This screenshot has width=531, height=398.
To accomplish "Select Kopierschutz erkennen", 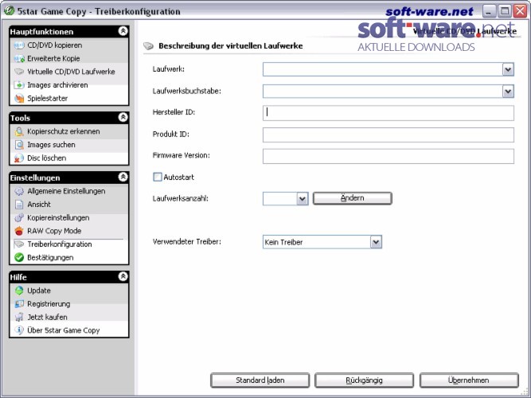I will [x=64, y=131].
